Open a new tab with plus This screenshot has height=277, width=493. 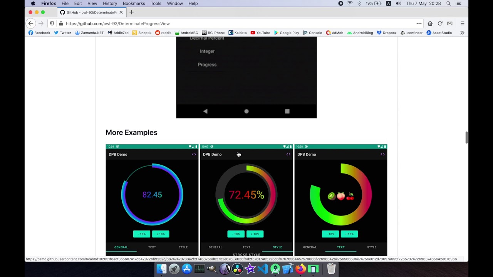[131, 12]
